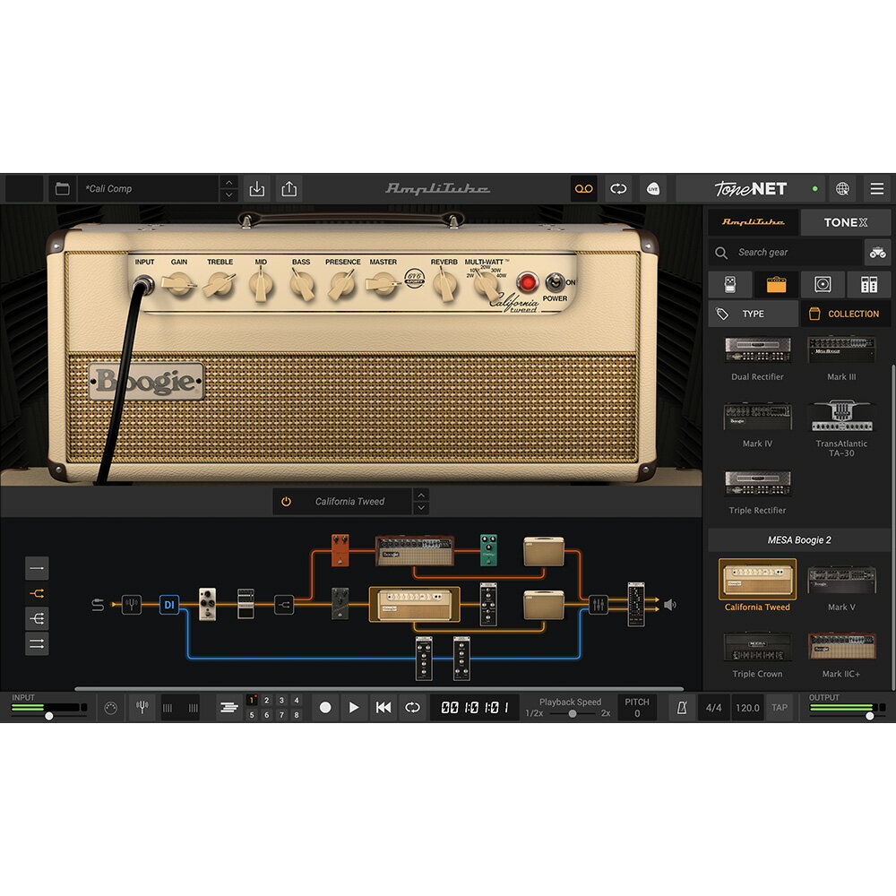Click the MULTI-WATT selector knob
896x896 pixels.
click(486, 285)
